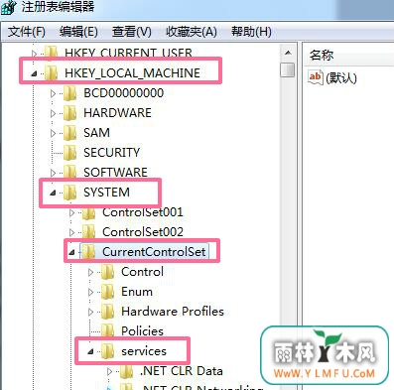Expand the ControlSet001 key arrow

tap(71, 212)
